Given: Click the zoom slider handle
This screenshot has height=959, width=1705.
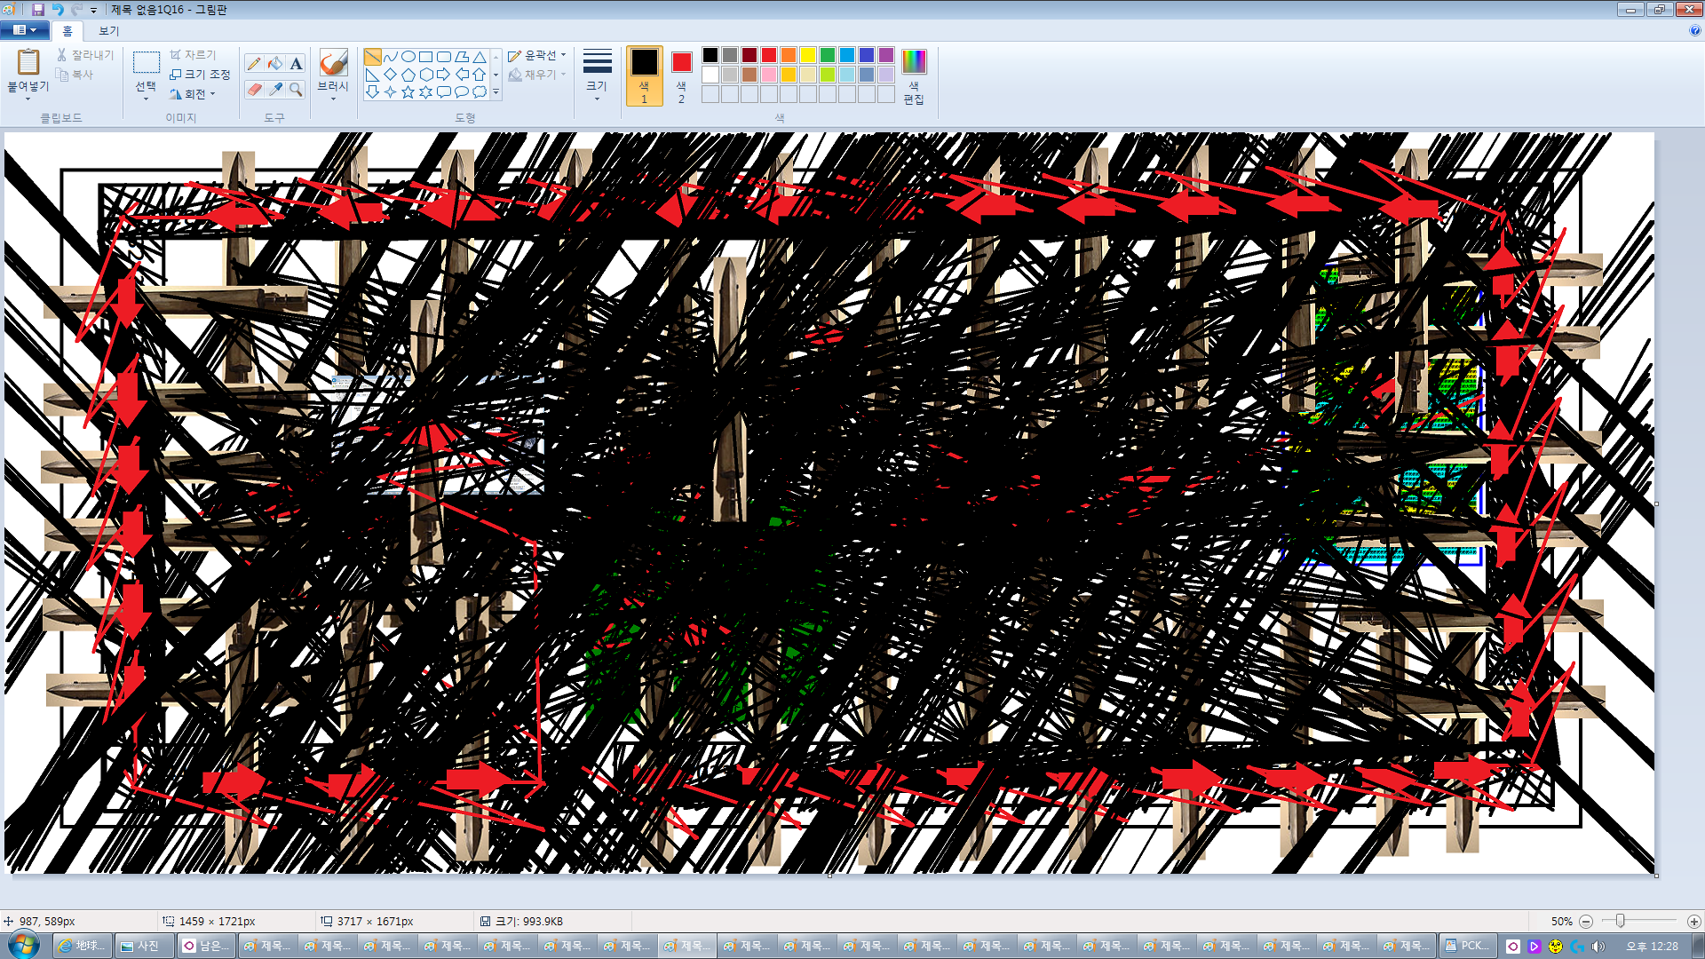Looking at the screenshot, I should 1620,922.
